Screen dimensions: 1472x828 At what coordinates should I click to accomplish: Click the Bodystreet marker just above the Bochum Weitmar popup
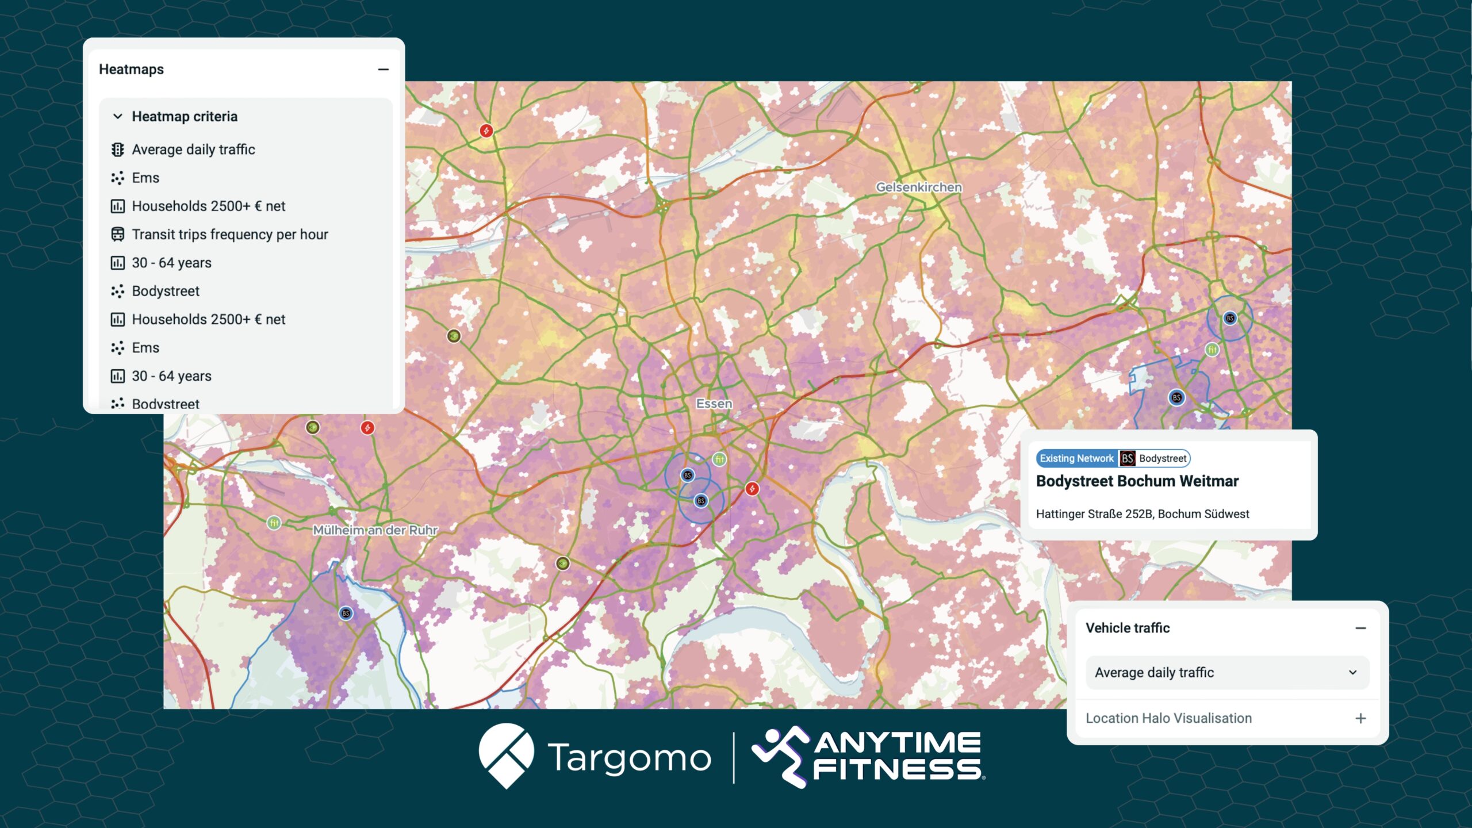tap(1176, 397)
